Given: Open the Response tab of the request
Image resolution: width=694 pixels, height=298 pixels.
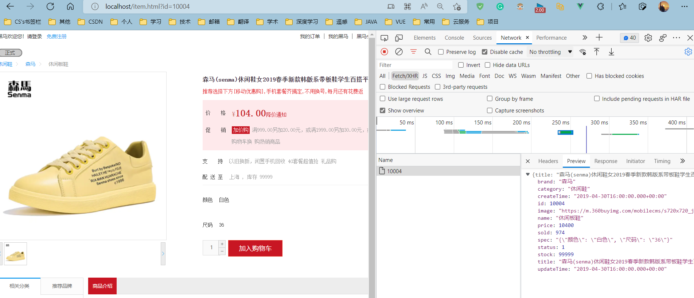Looking at the screenshot, I should coord(605,161).
